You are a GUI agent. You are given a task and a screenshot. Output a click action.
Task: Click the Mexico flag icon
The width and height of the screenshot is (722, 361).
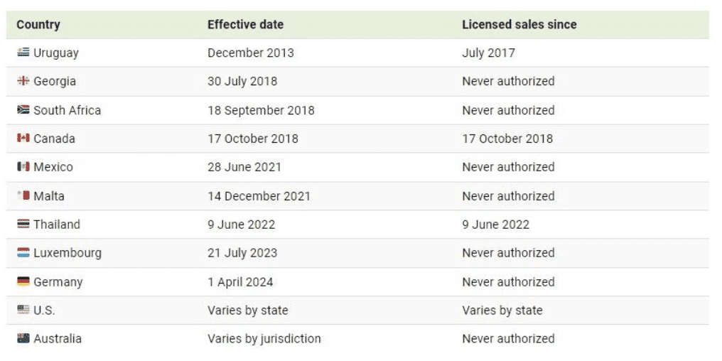click(x=23, y=167)
